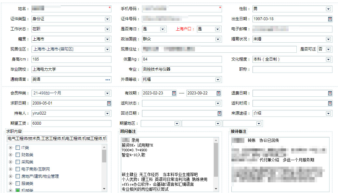
Task: Click the 求职内容 tree scrollbar thumb
Action: (x=104, y=156)
